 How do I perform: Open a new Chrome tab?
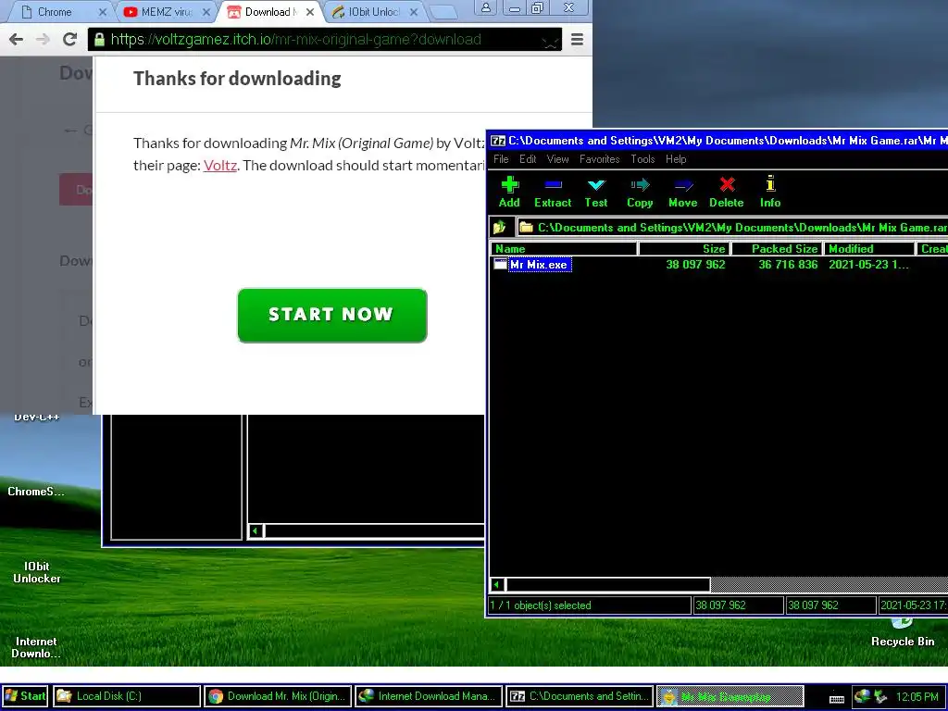point(443,12)
